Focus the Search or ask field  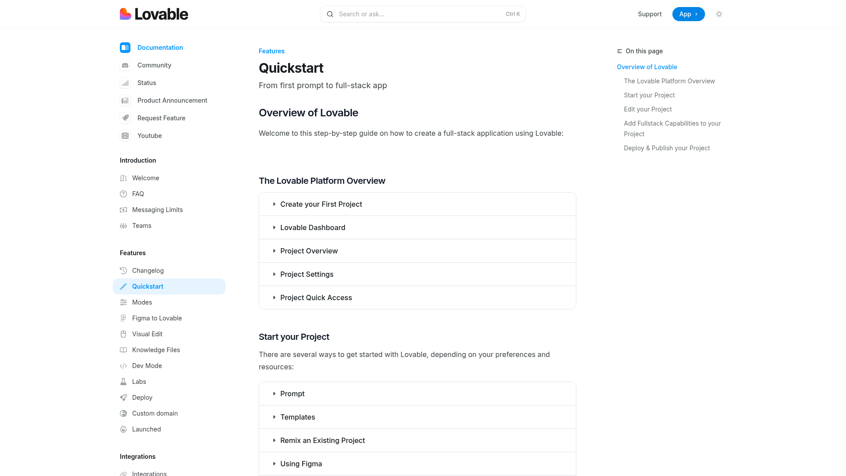click(x=423, y=14)
